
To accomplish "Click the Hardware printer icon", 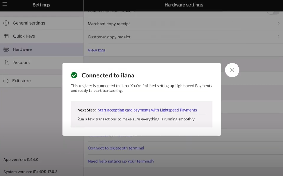I will point(6,49).
